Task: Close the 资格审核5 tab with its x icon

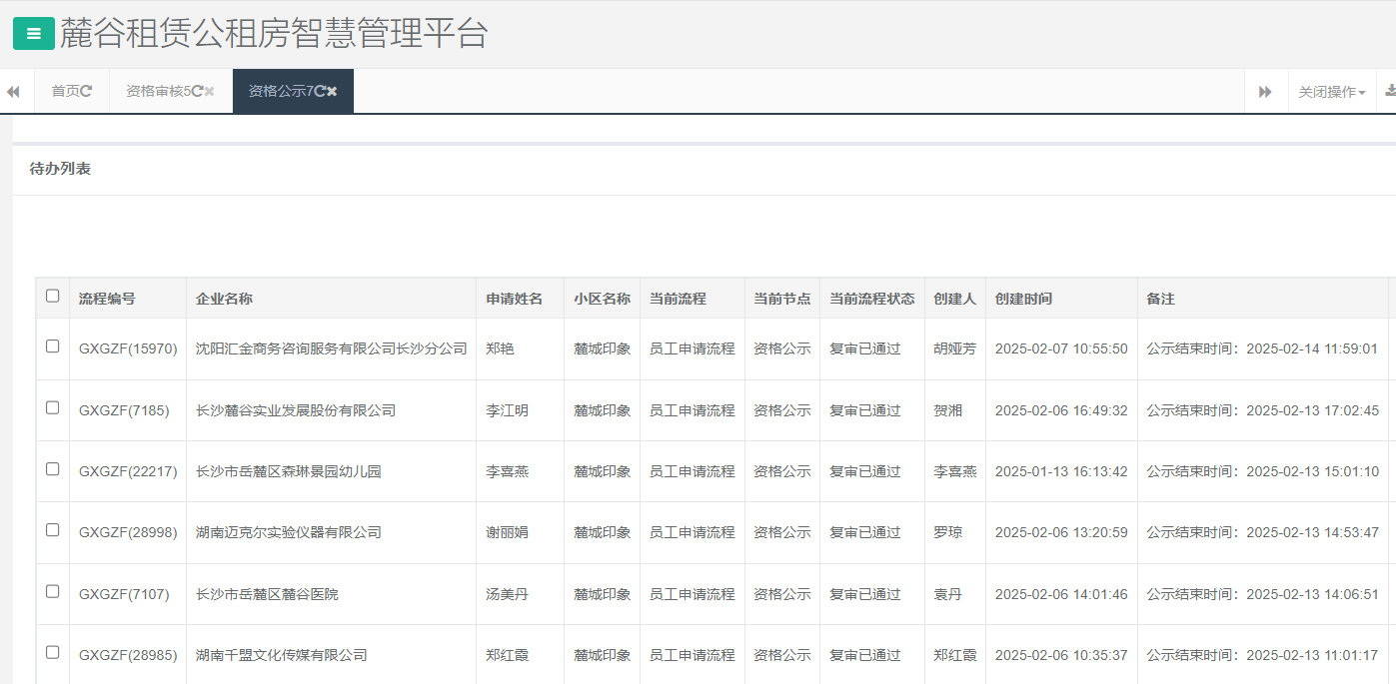Action: [x=207, y=90]
